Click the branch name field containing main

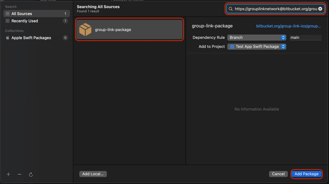point(305,37)
